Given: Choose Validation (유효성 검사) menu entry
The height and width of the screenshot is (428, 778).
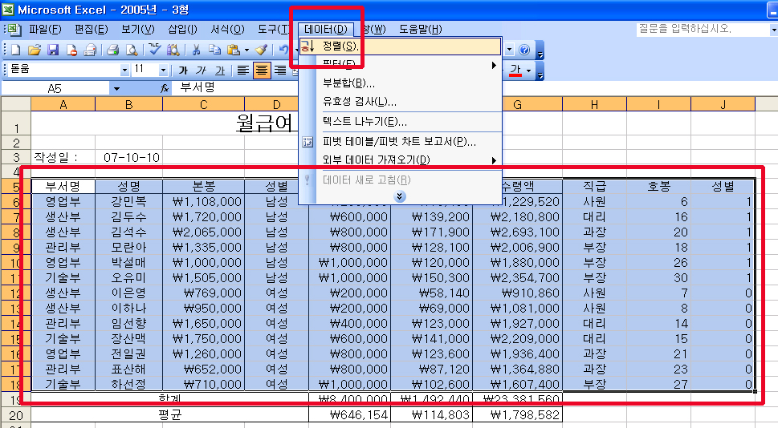Looking at the screenshot, I should (x=400, y=102).
